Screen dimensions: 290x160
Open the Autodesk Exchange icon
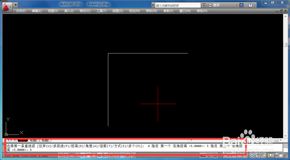click(242, 5)
